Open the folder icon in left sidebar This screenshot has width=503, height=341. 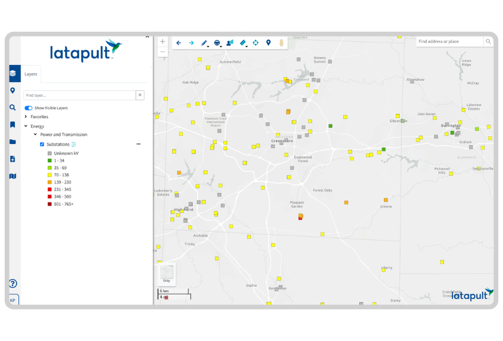click(x=12, y=142)
